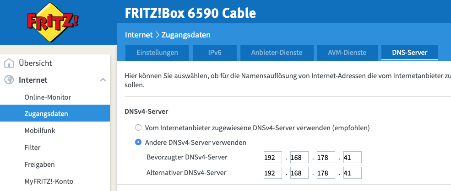Image resolution: width=451 pixels, height=191 pixels.
Task: Select 'Andere DNSv4-Server verwenden' radio button
Action: click(138, 143)
